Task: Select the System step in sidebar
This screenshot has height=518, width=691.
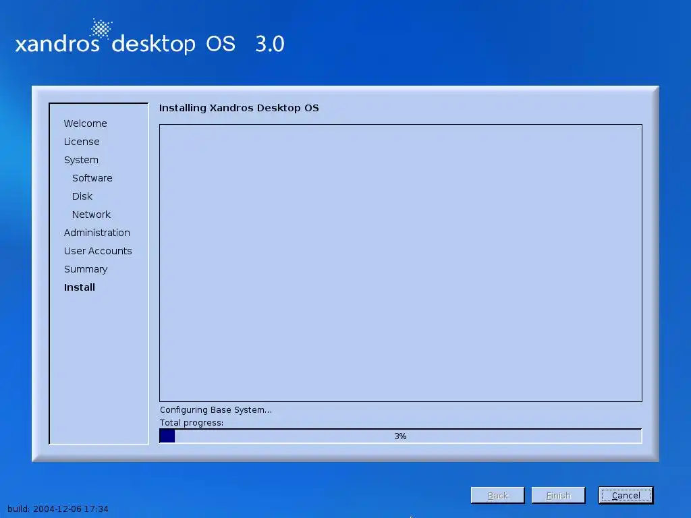Action: click(x=81, y=160)
